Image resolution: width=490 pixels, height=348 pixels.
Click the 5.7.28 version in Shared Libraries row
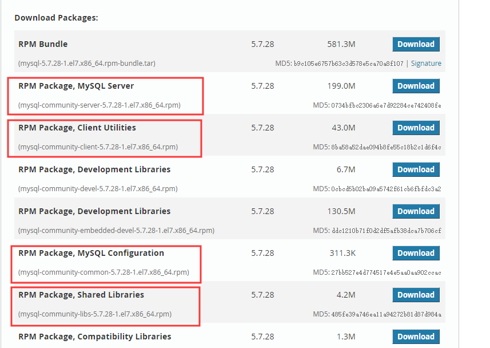262,295
